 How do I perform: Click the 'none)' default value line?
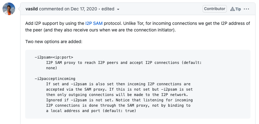pos(52,68)
